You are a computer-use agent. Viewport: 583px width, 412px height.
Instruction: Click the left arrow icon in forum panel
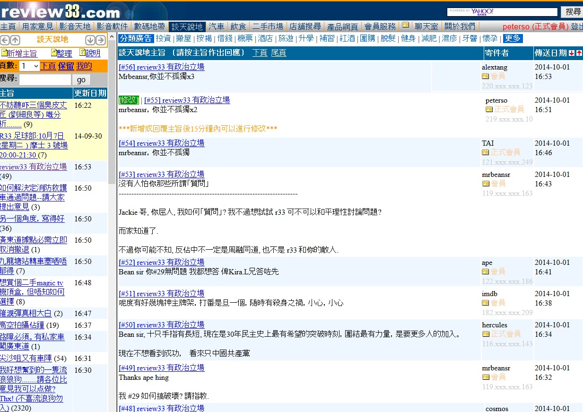tap(5, 40)
